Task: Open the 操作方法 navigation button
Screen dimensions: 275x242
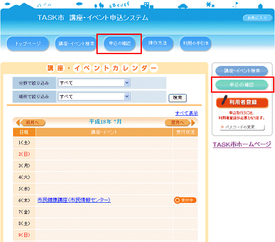Action: coord(157,43)
